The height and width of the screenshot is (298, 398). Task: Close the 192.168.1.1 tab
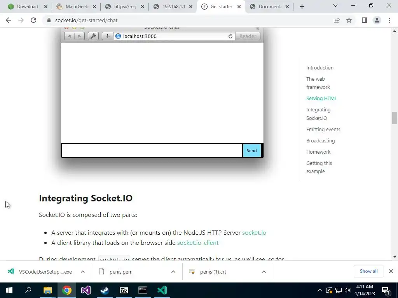tap(190, 7)
